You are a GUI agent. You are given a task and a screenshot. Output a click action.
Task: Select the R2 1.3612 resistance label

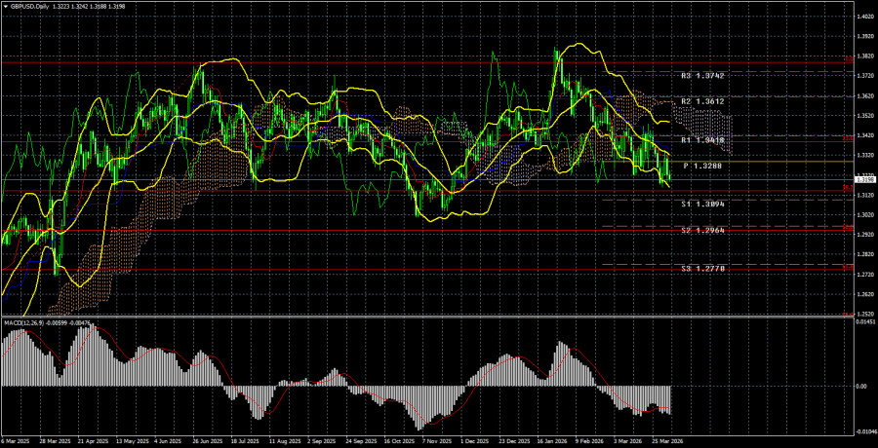point(704,100)
